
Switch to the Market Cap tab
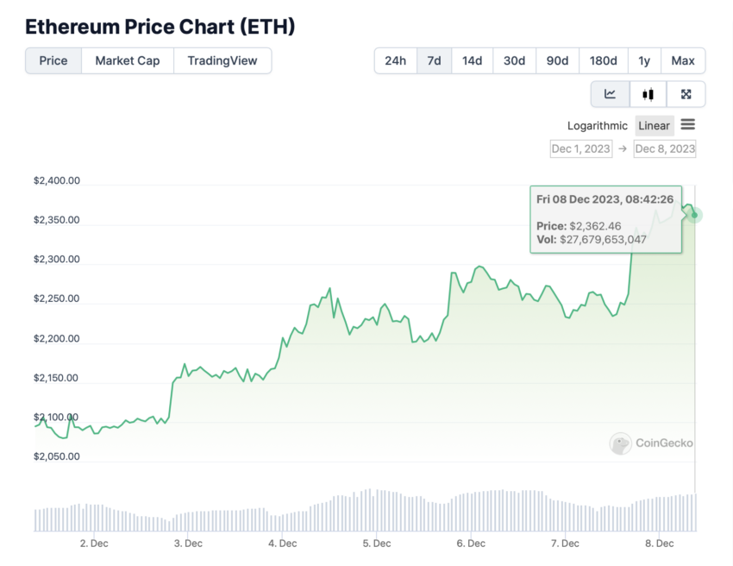point(128,60)
